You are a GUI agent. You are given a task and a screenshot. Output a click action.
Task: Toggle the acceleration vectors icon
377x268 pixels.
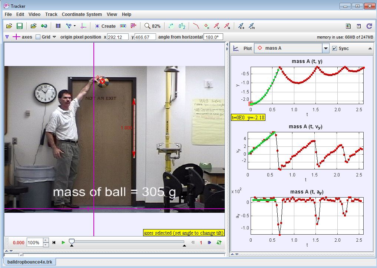(x=227, y=26)
